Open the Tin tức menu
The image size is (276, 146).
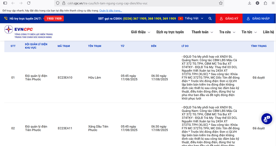tap(249, 32)
